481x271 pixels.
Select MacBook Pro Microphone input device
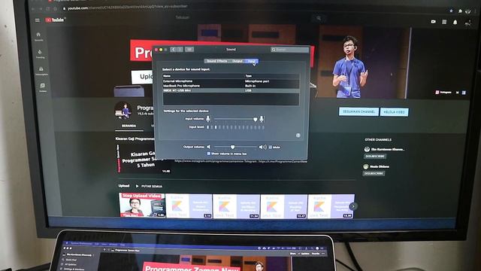pos(231,86)
